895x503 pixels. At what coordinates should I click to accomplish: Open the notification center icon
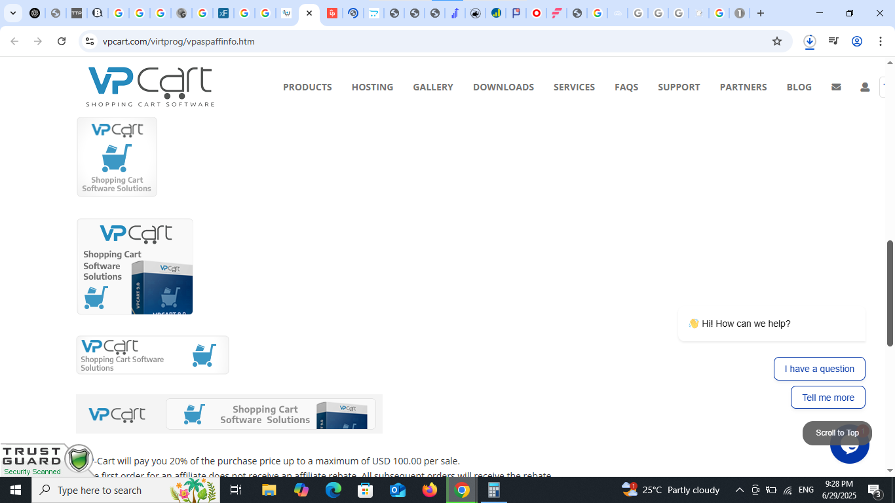[x=875, y=490]
